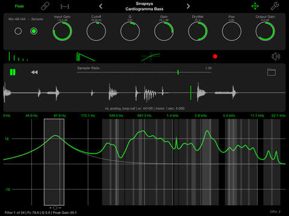Click the 5.5 kHz frequency label
The height and width of the screenshot is (216, 289).
(x=229, y=116)
